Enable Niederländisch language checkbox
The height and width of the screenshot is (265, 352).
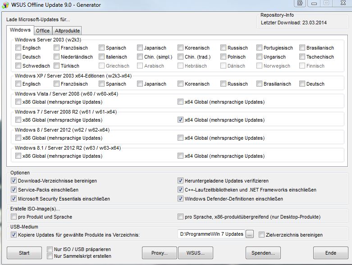pyautogui.click(x=57, y=56)
